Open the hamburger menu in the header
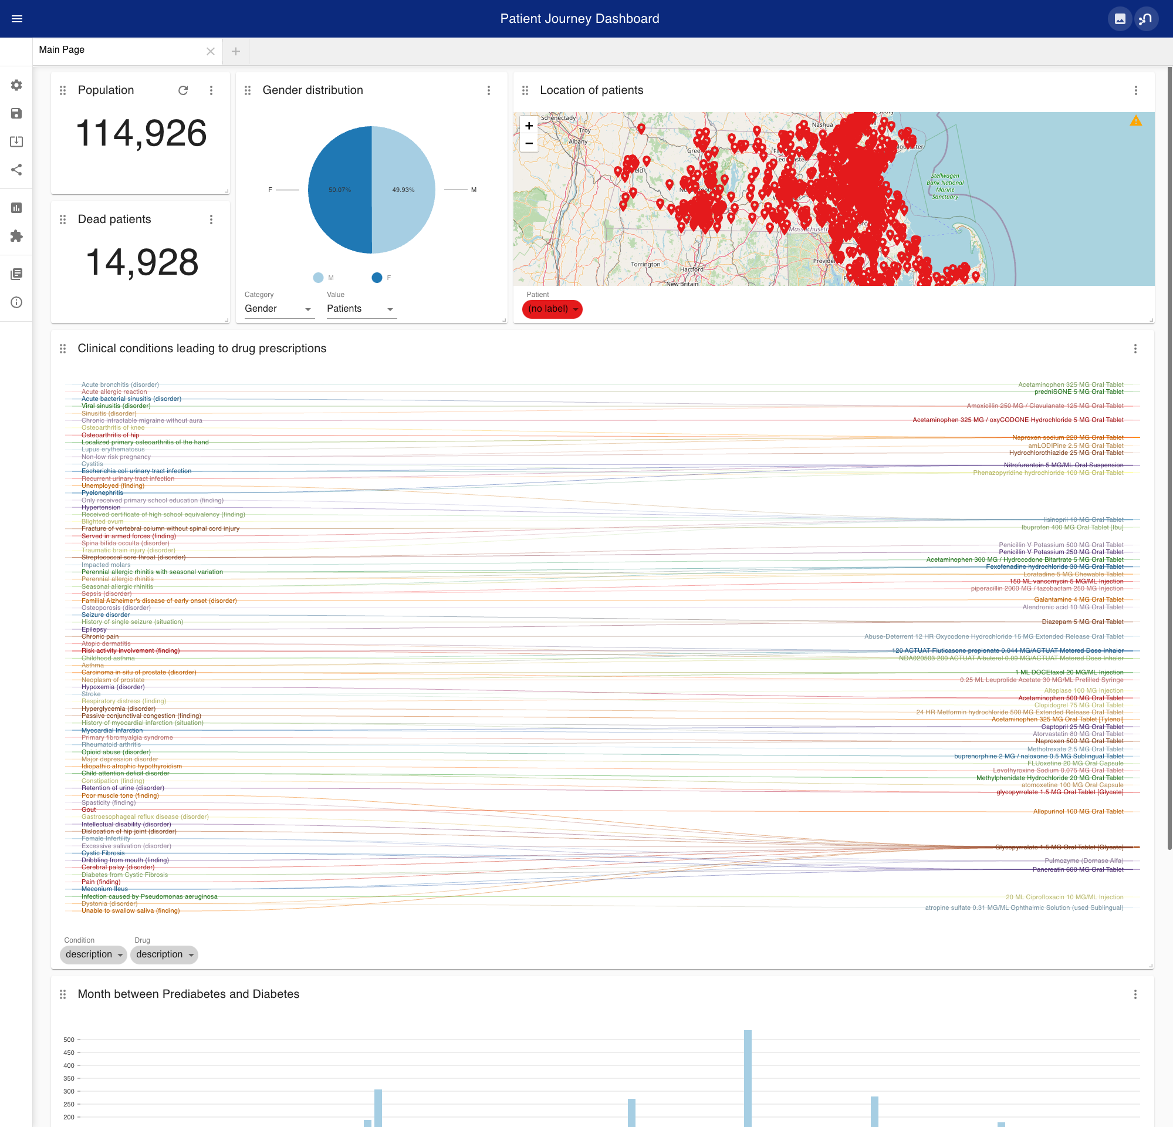 pos(17,19)
